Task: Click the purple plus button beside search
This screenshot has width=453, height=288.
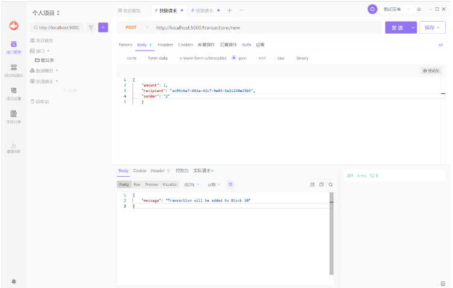Action: click(103, 28)
